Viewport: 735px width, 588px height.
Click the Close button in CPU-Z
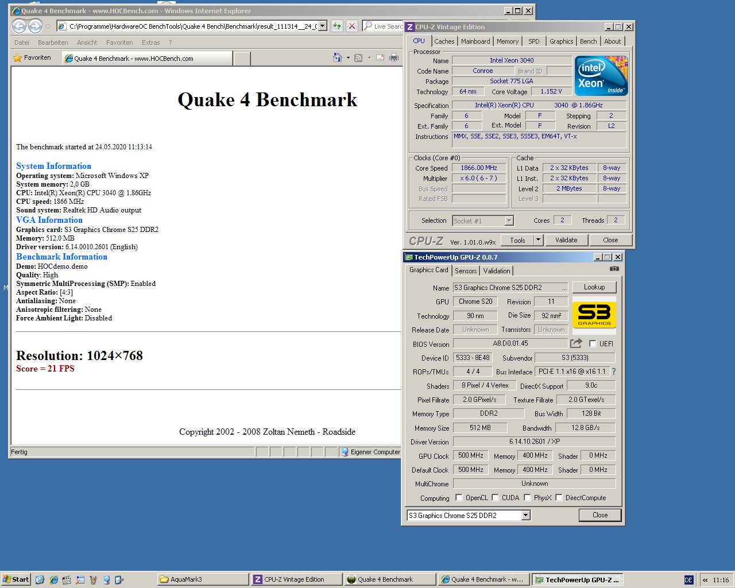(x=610, y=240)
